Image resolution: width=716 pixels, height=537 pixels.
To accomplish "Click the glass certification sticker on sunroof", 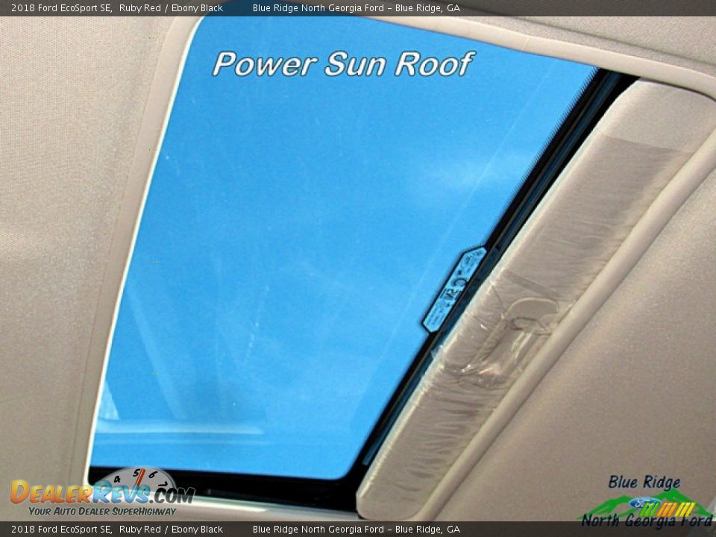I will [453, 289].
